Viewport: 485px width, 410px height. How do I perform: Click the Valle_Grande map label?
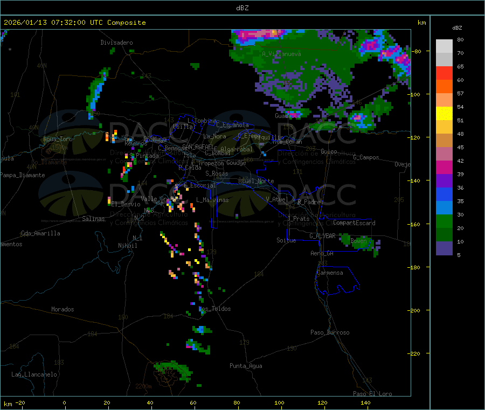click(160, 199)
